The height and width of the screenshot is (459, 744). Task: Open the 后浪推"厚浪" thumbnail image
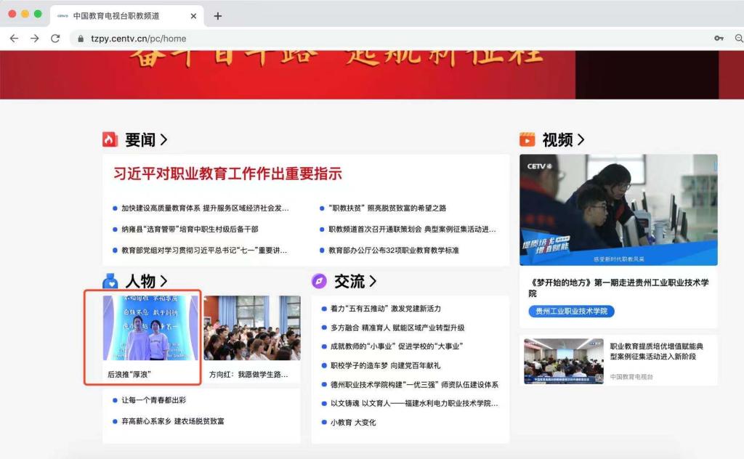pyautogui.click(x=150, y=328)
